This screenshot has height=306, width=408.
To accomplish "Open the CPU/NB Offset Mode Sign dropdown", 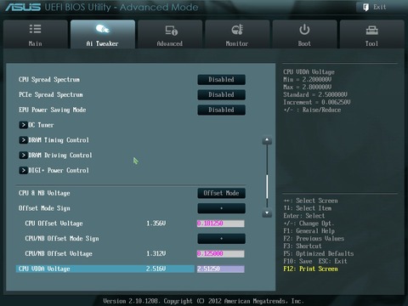I will point(221,239).
